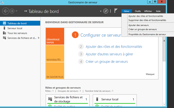Click the scrollbar down arrow
174x108 pixels.
(x=164, y=105)
